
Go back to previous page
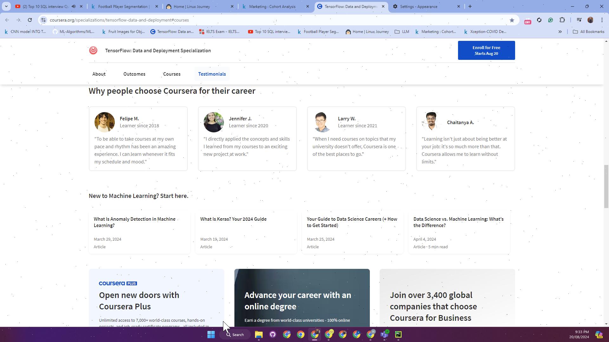7,20
